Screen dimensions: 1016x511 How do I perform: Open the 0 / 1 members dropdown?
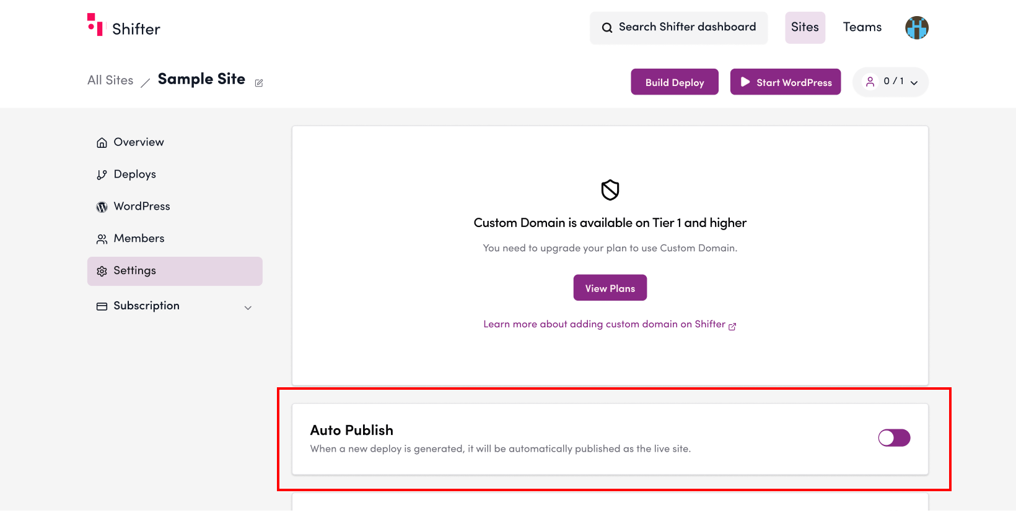click(890, 82)
